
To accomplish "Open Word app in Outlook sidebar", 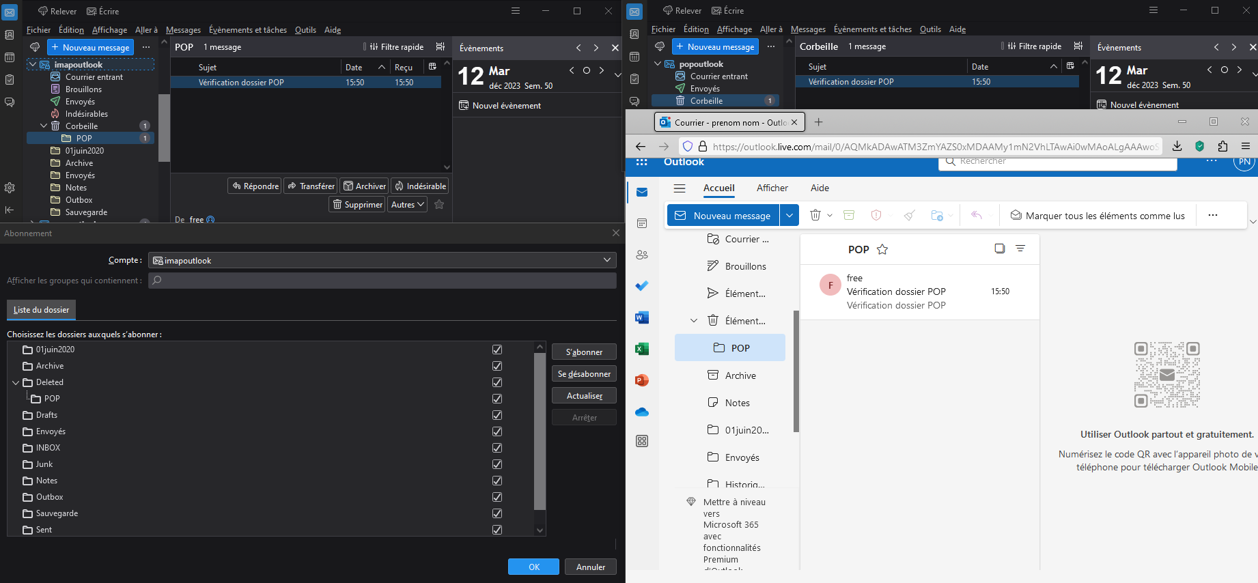I will pos(641,317).
